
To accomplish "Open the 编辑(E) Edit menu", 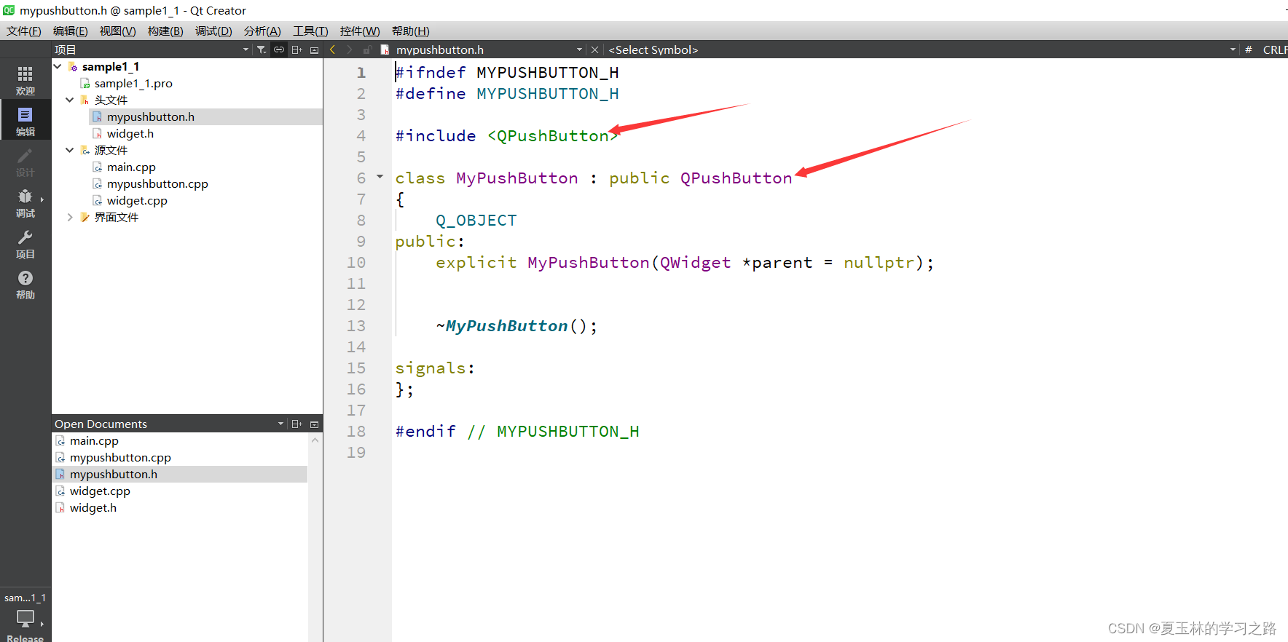I will 71,31.
